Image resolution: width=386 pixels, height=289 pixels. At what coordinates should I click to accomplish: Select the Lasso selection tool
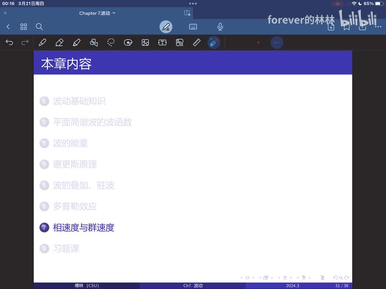click(111, 43)
